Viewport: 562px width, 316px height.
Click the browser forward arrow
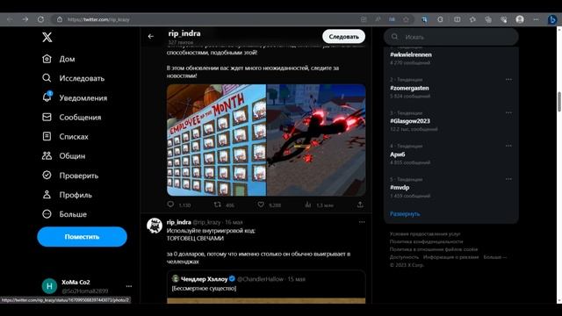tap(25, 19)
